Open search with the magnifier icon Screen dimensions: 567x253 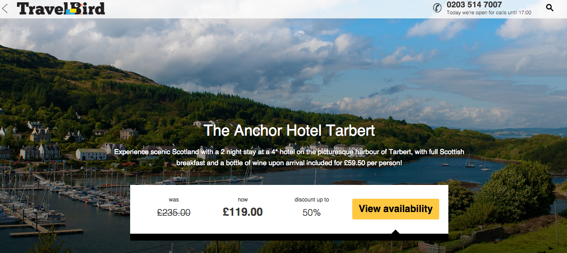(550, 8)
